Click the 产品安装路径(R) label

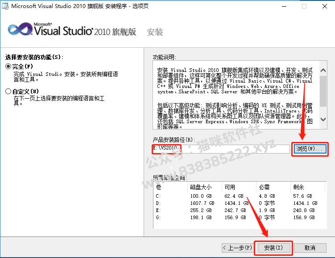[x=174, y=140]
